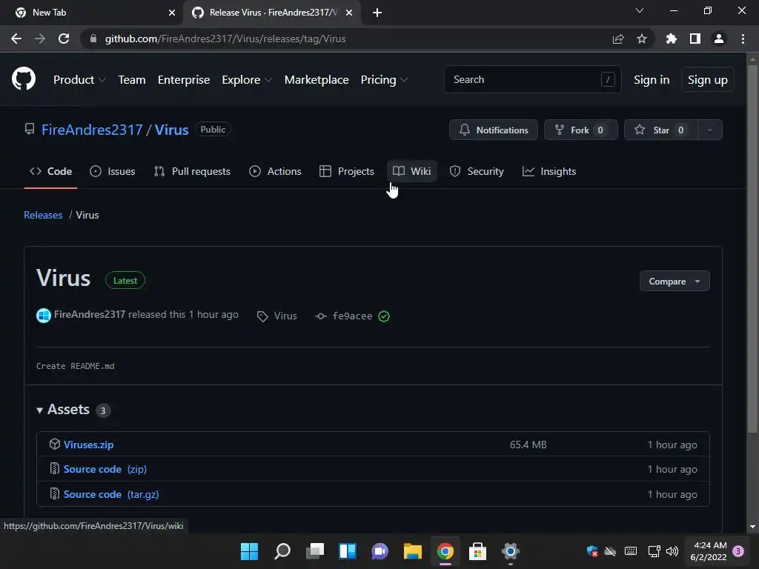Toggle the Chrome side panel icon
Viewport: 759px width, 569px height.
coord(695,39)
